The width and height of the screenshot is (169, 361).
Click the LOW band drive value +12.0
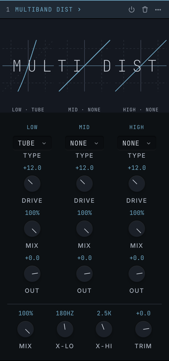pos(32,168)
